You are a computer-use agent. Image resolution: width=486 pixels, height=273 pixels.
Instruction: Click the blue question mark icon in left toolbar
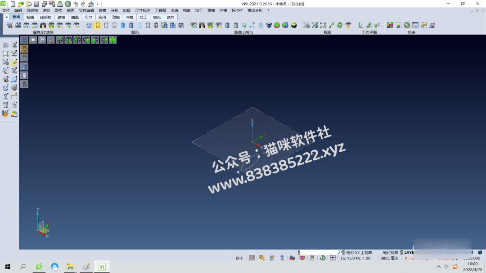(x=5, y=97)
